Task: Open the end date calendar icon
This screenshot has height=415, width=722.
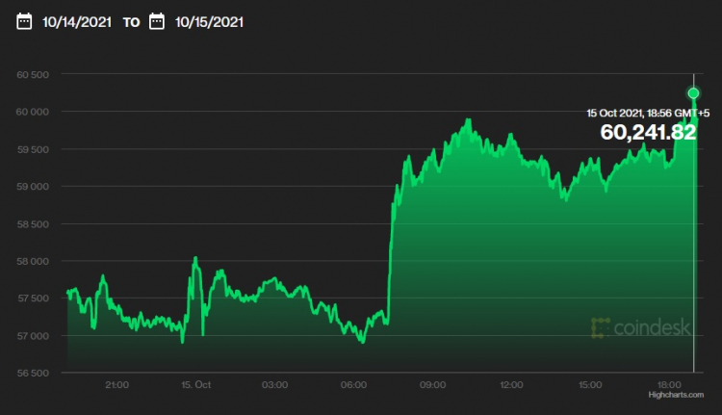Action: pyautogui.click(x=157, y=21)
